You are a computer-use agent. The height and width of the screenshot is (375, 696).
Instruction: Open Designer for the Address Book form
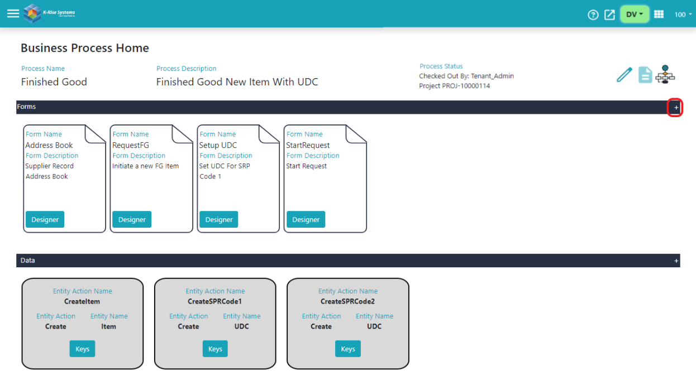point(45,219)
